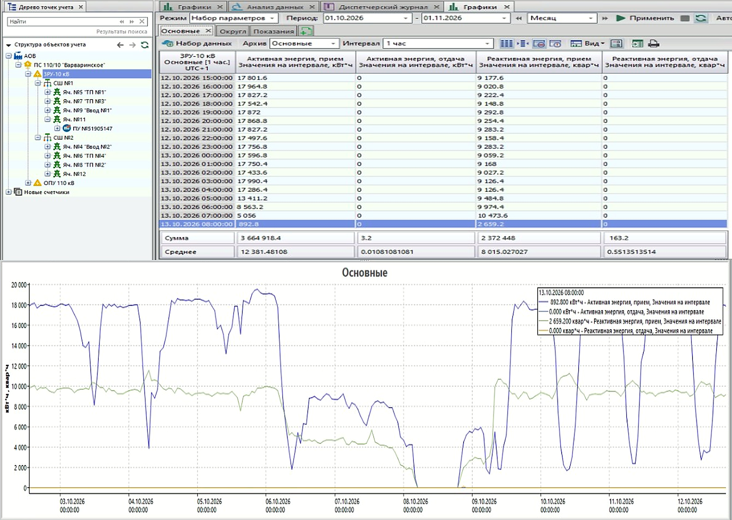Collapse the СШ №1 tree node
The width and height of the screenshot is (732, 520).
(38, 83)
